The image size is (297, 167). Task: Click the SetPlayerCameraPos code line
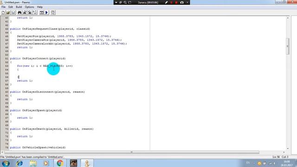tap(69, 40)
